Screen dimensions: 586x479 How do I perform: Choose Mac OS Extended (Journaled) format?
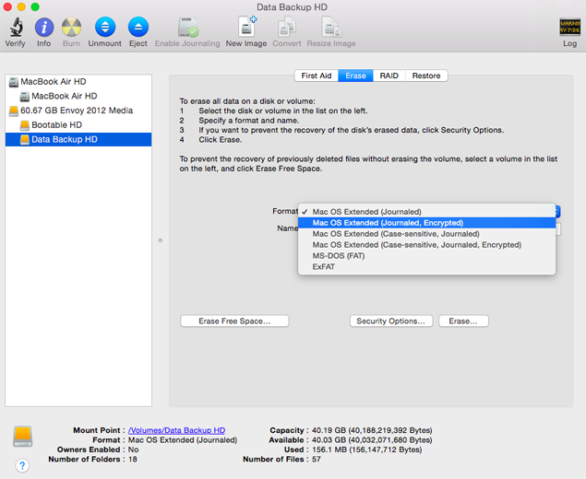(x=426, y=212)
